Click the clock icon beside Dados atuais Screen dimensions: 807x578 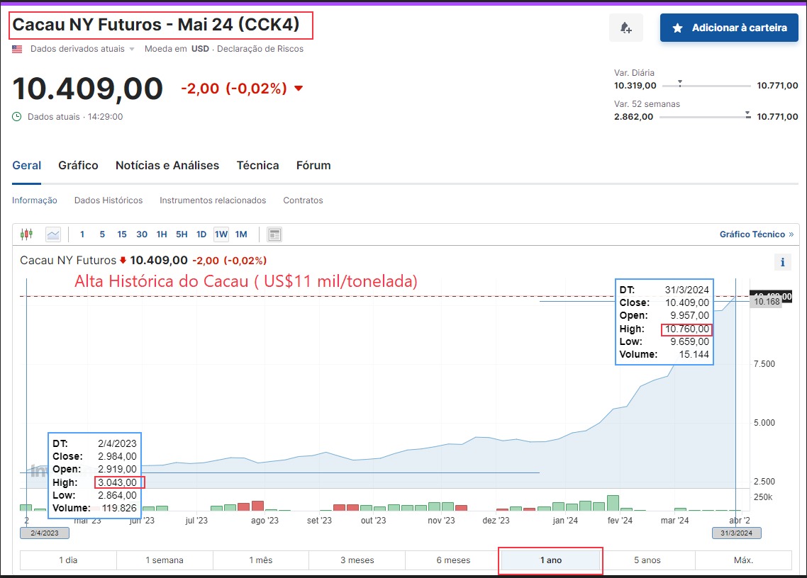coord(17,117)
